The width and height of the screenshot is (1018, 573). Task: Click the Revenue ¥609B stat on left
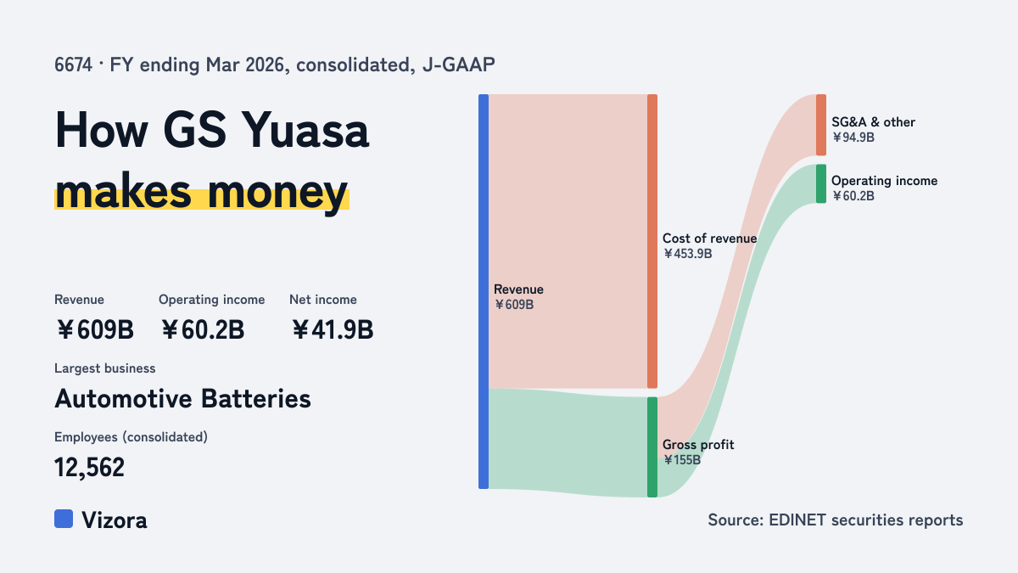coord(94,317)
